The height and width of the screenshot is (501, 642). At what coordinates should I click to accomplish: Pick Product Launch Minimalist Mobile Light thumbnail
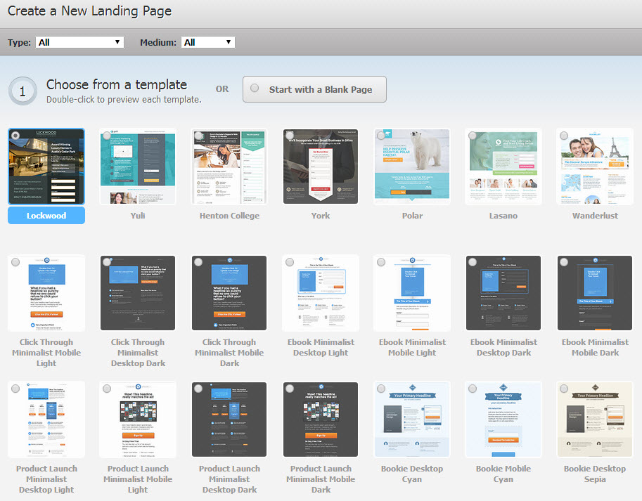(x=138, y=419)
